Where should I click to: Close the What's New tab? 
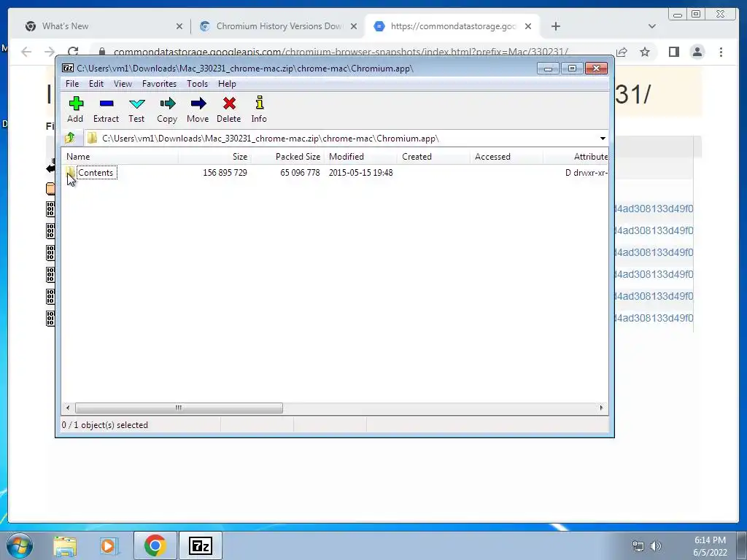coord(179,27)
